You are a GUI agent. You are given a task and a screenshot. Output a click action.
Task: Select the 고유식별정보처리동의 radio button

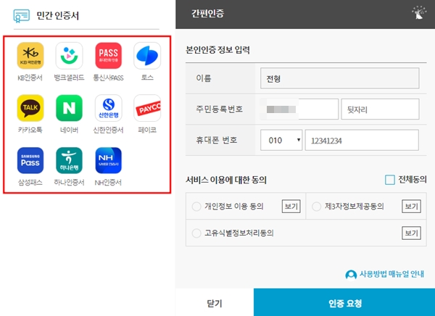(x=196, y=233)
